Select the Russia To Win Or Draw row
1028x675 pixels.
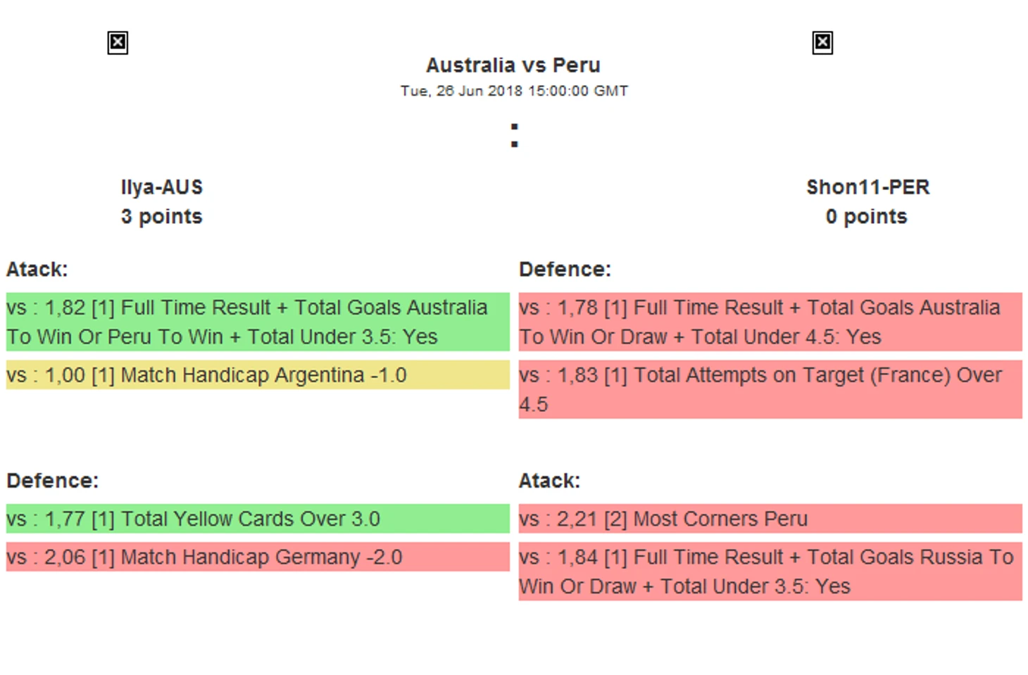click(x=770, y=572)
